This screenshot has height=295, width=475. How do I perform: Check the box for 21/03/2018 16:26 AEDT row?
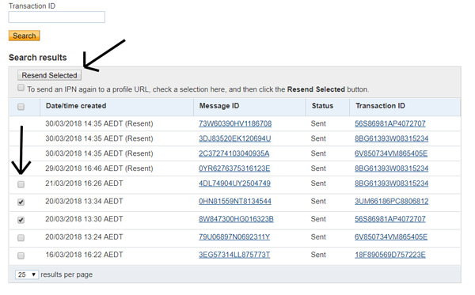(21, 184)
